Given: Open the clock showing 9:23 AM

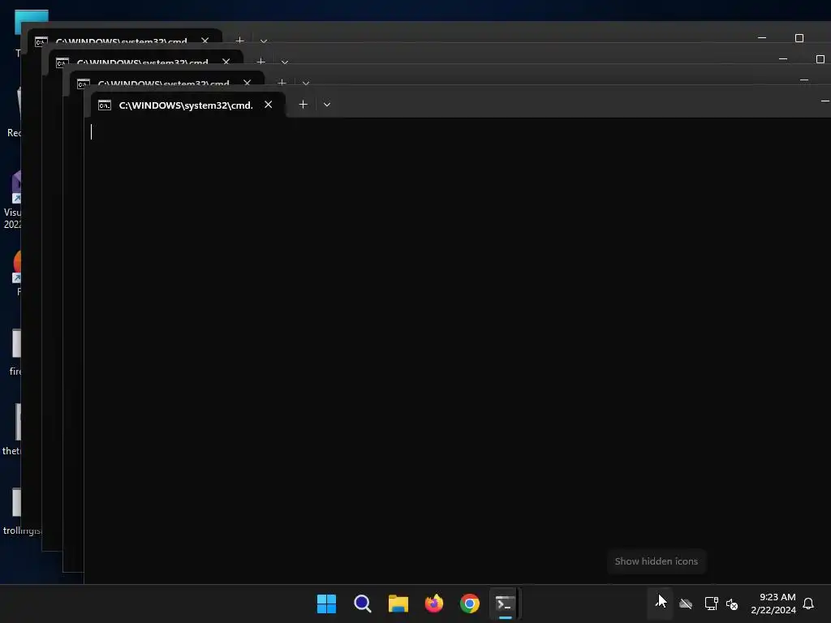Looking at the screenshot, I should point(773,604).
